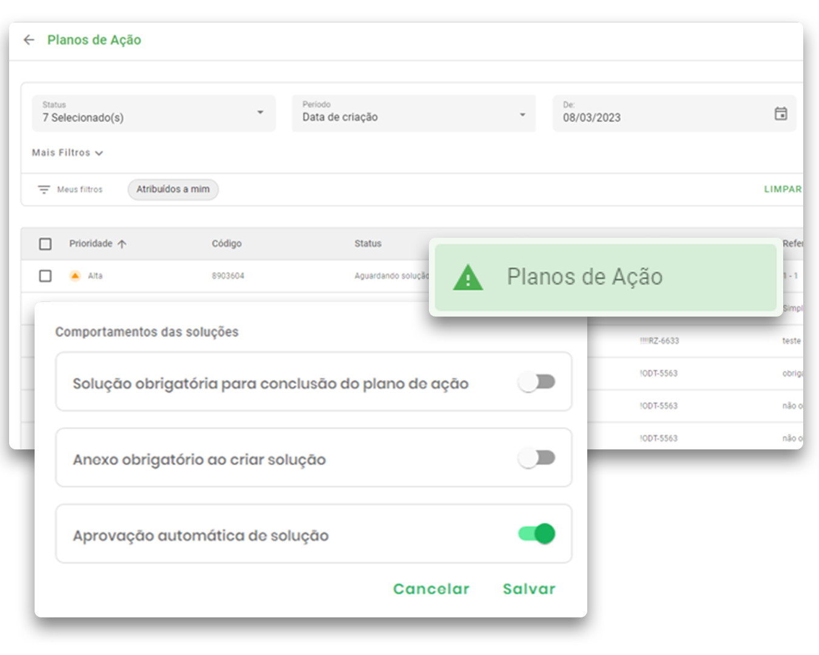819x655 pixels.
Task: Check the checkbox on the Alta priority row
Action: (x=45, y=276)
